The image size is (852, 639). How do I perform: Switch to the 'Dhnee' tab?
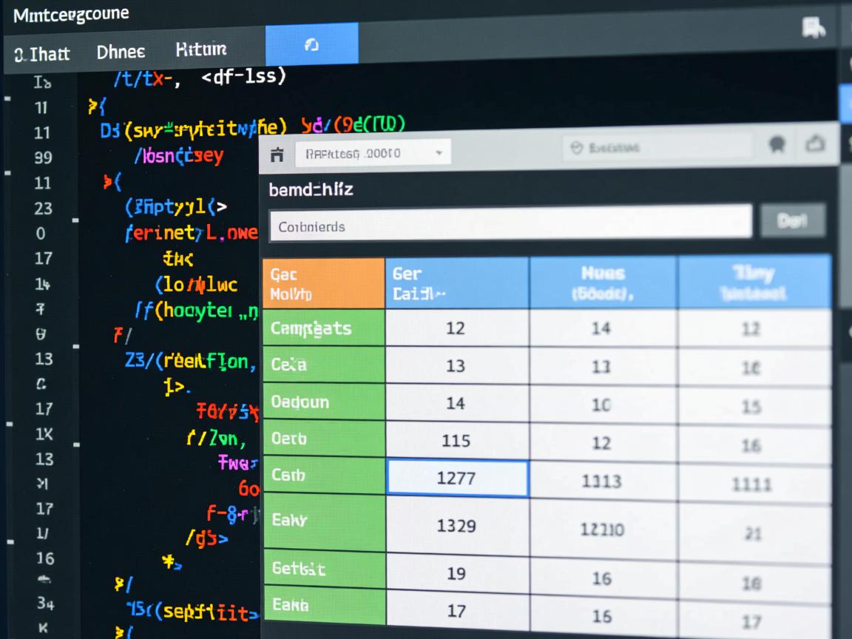click(x=121, y=52)
